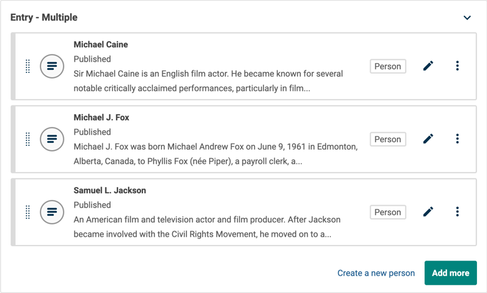Click the Create a new person link
The width and height of the screenshot is (487, 293).
(x=376, y=273)
